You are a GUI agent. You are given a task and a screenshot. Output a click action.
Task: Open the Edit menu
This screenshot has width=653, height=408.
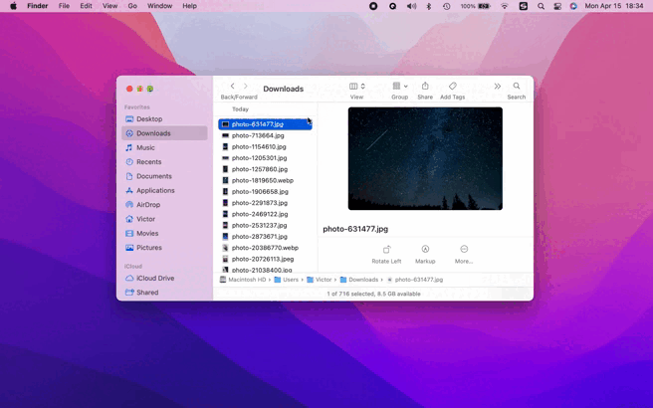(x=86, y=6)
